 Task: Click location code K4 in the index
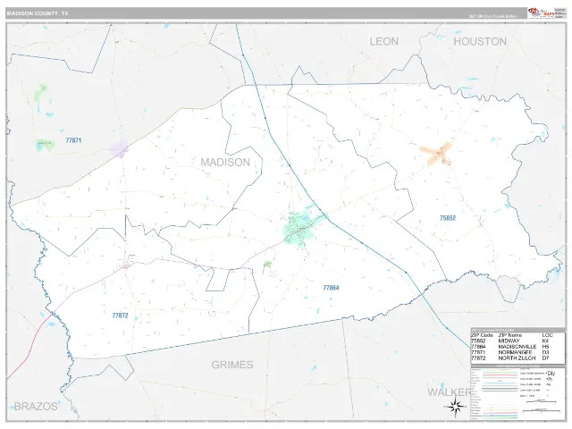coord(545,341)
